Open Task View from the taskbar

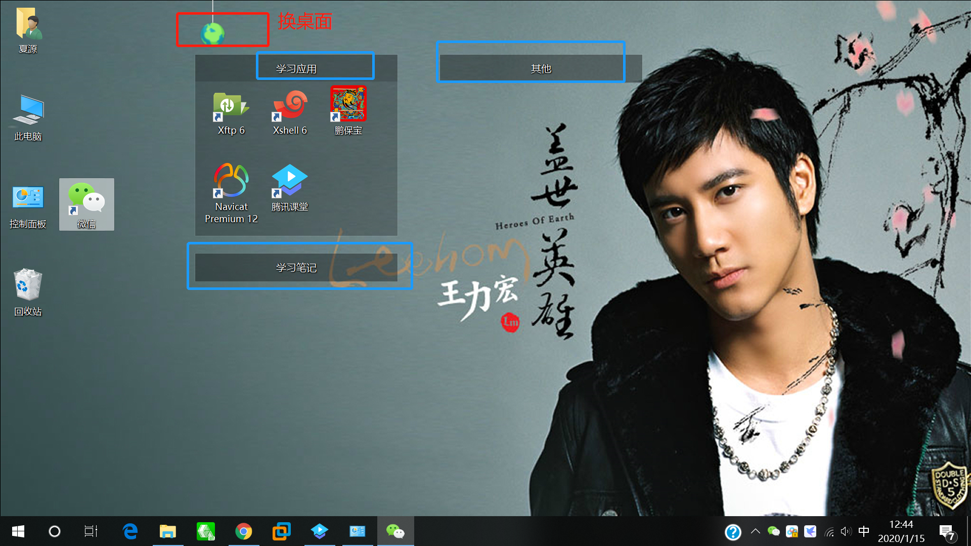[91, 531]
